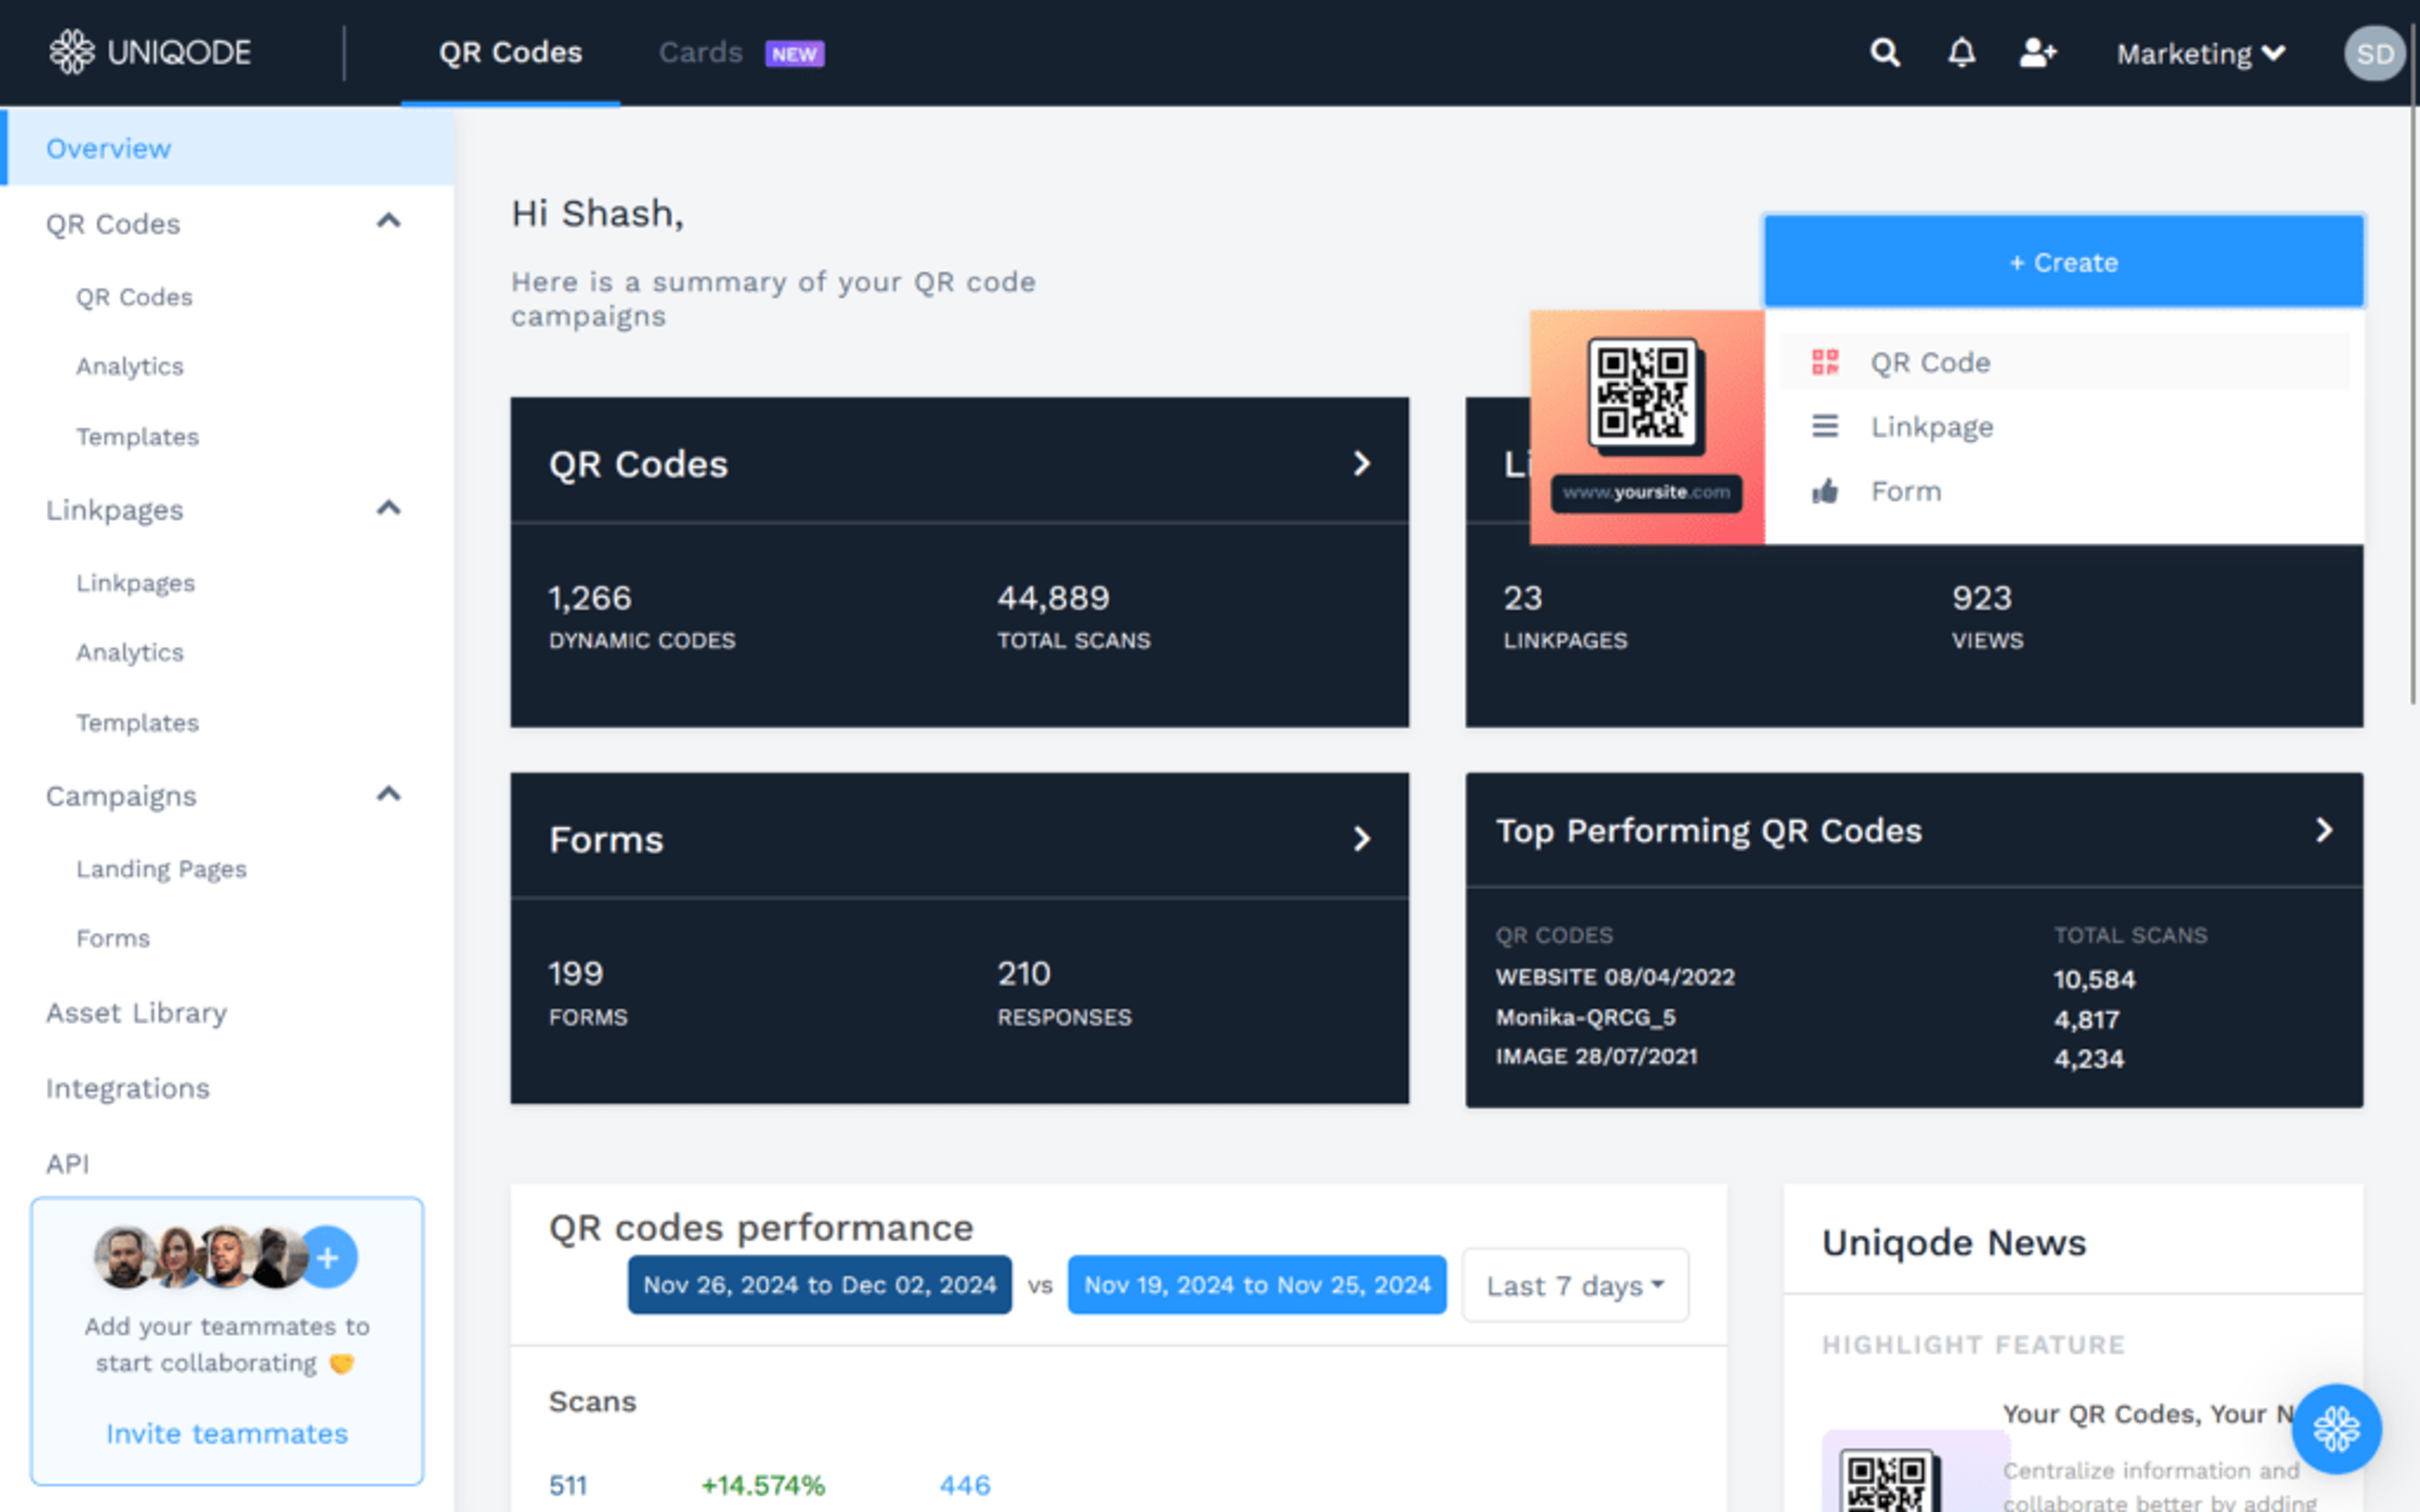Switch to the QR Codes top tab
2420x1512 pixels.
coord(510,52)
